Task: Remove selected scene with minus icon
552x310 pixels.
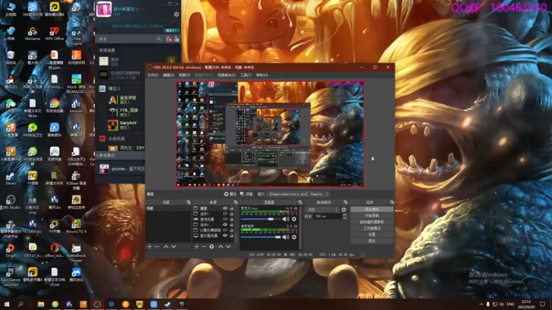Action: tap(157, 247)
